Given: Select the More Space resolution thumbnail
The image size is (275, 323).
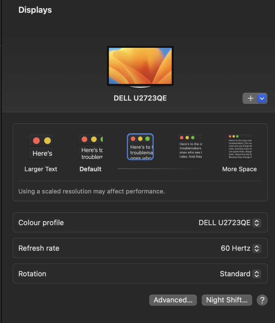Looking at the screenshot, I should (x=240, y=147).
